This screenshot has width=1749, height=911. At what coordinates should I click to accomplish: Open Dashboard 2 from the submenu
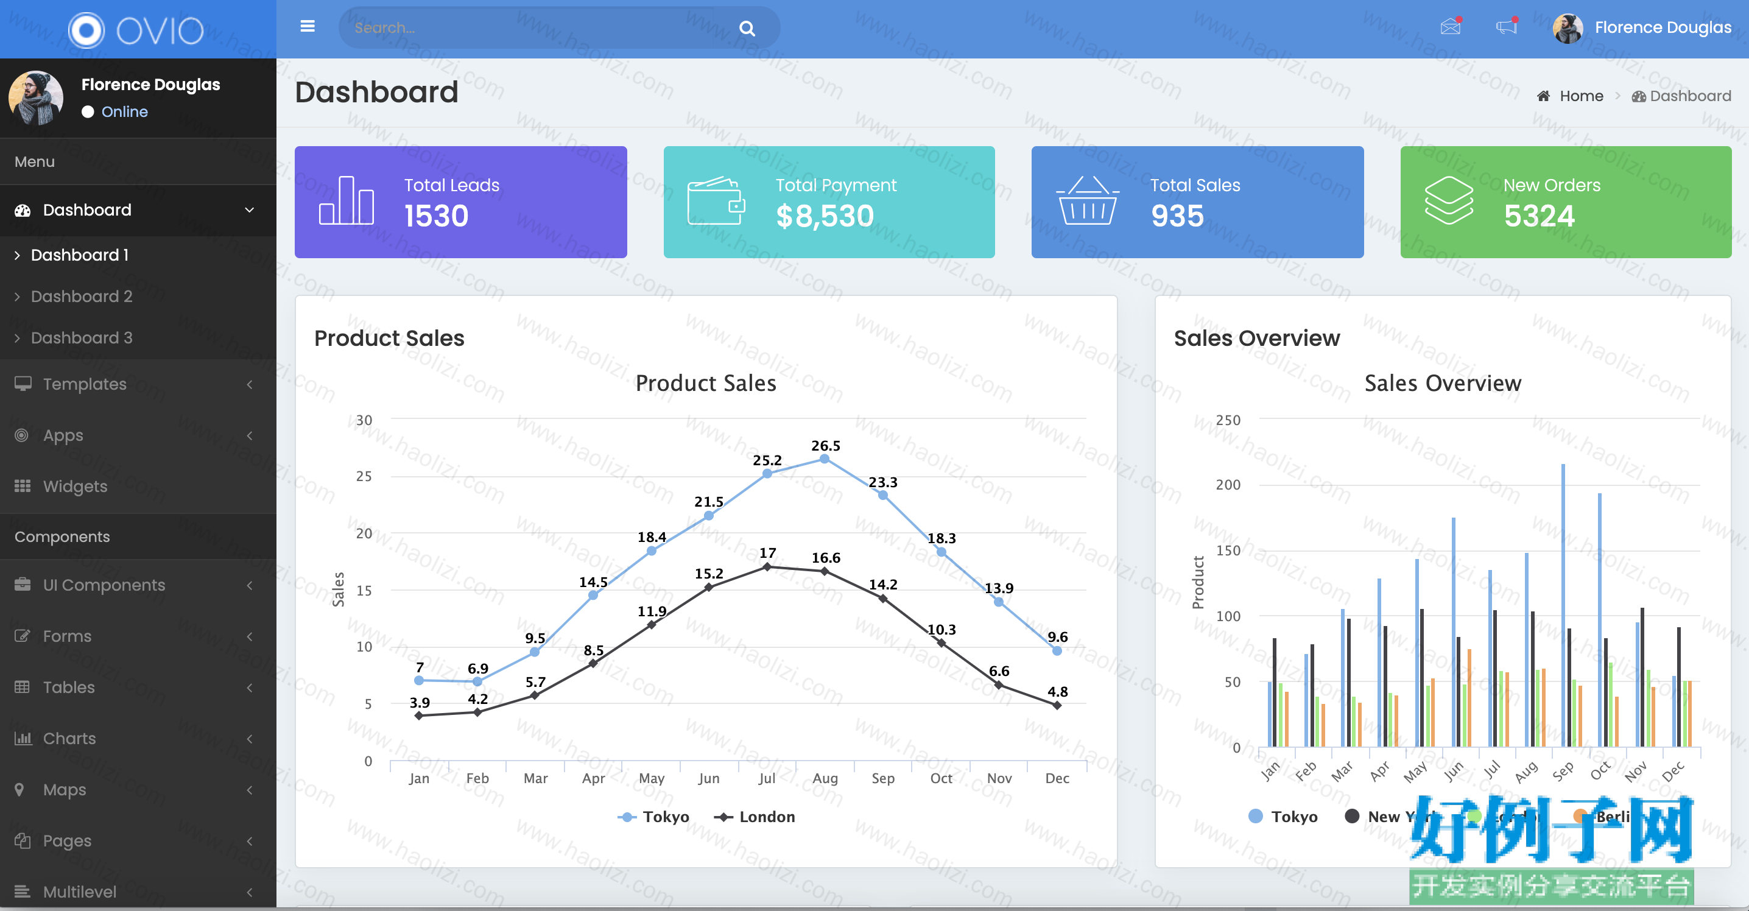point(82,297)
